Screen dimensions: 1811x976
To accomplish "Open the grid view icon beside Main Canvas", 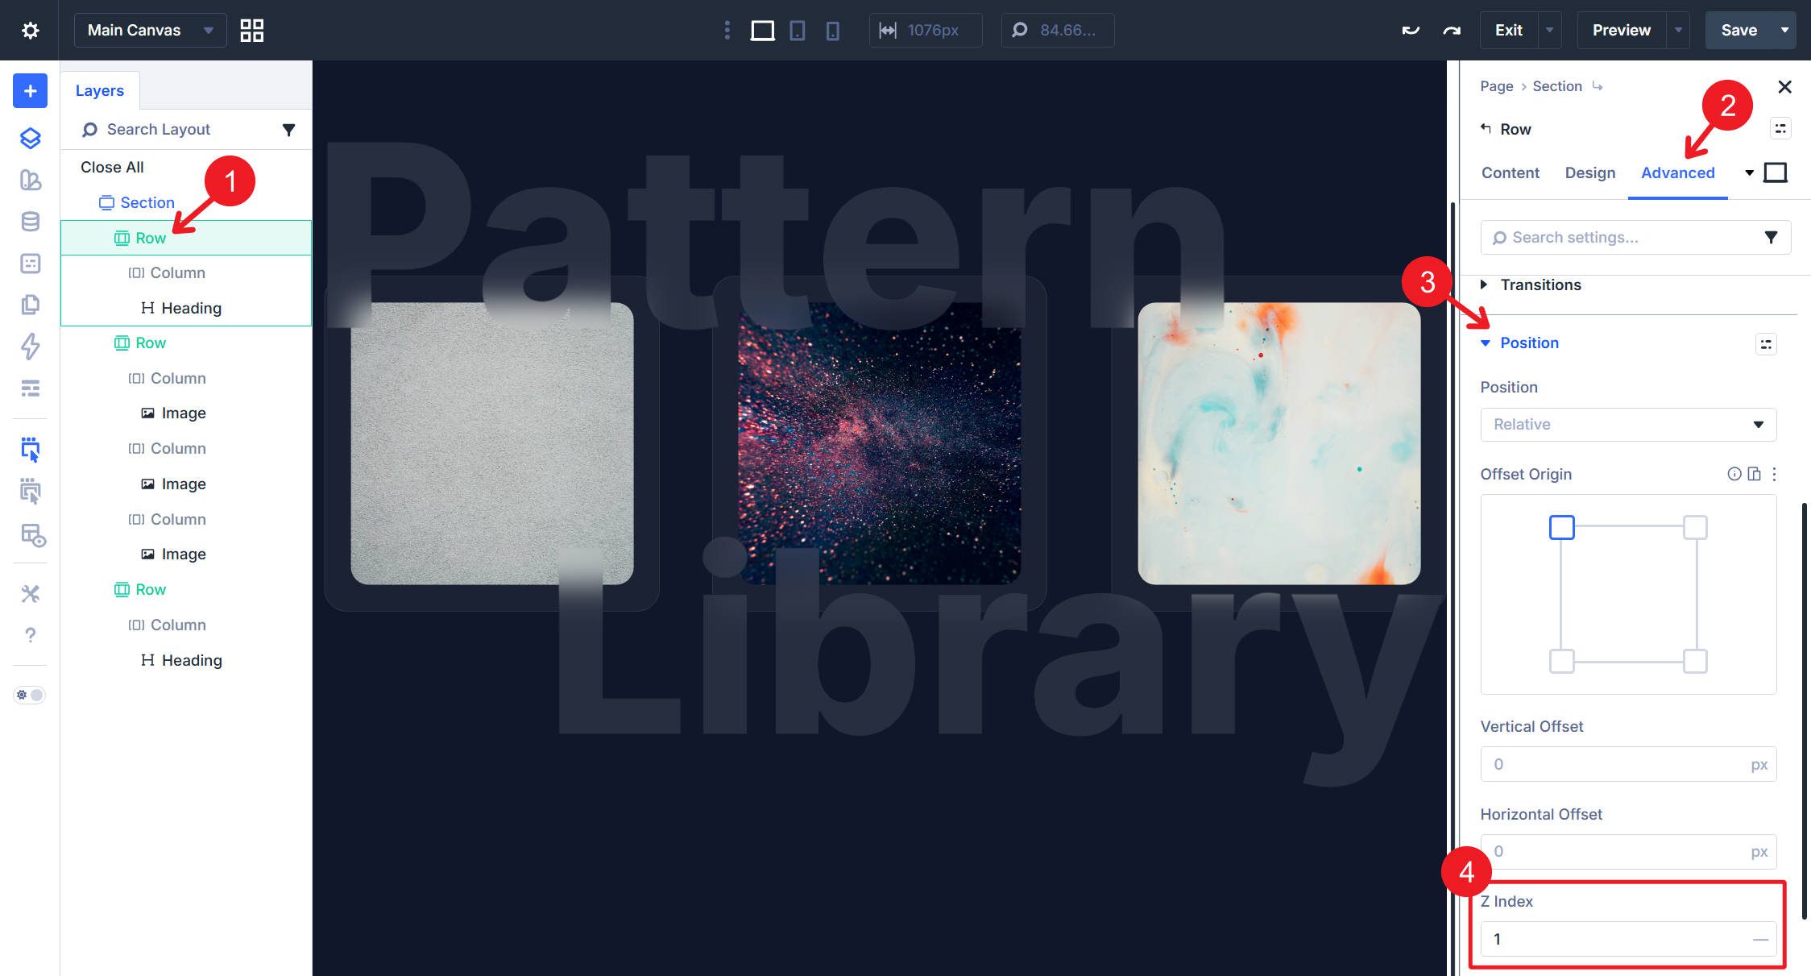I will [x=252, y=31].
